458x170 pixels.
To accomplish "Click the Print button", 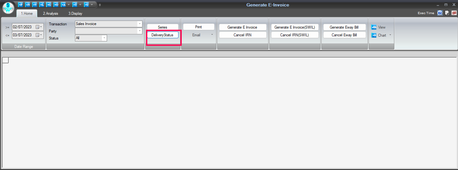I will [198, 27].
